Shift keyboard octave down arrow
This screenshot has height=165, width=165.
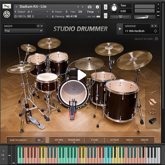point(3,159)
